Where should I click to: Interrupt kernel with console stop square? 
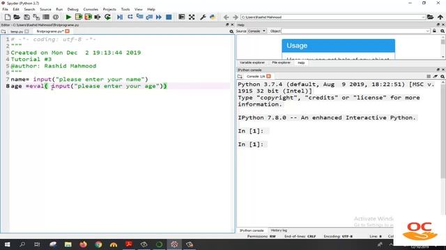point(429,76)
